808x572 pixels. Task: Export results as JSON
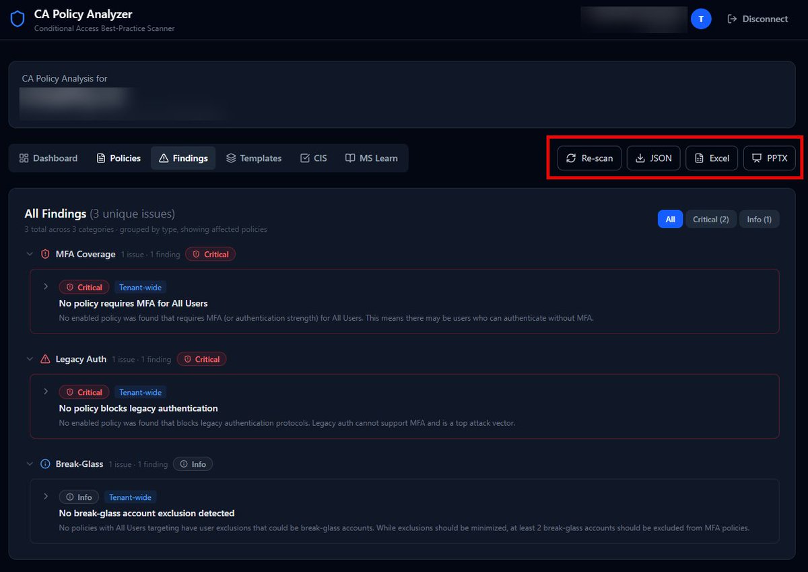point(653,158)
